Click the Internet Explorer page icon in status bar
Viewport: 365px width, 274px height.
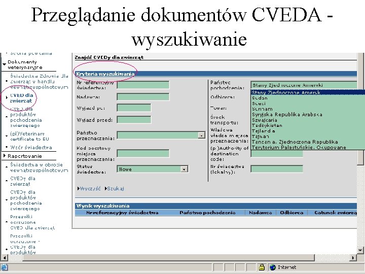[x=4, y=267]
